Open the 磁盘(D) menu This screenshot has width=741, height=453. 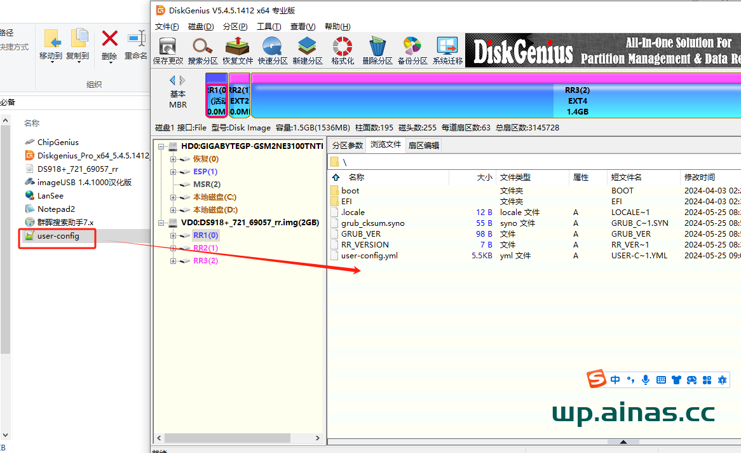201,27
